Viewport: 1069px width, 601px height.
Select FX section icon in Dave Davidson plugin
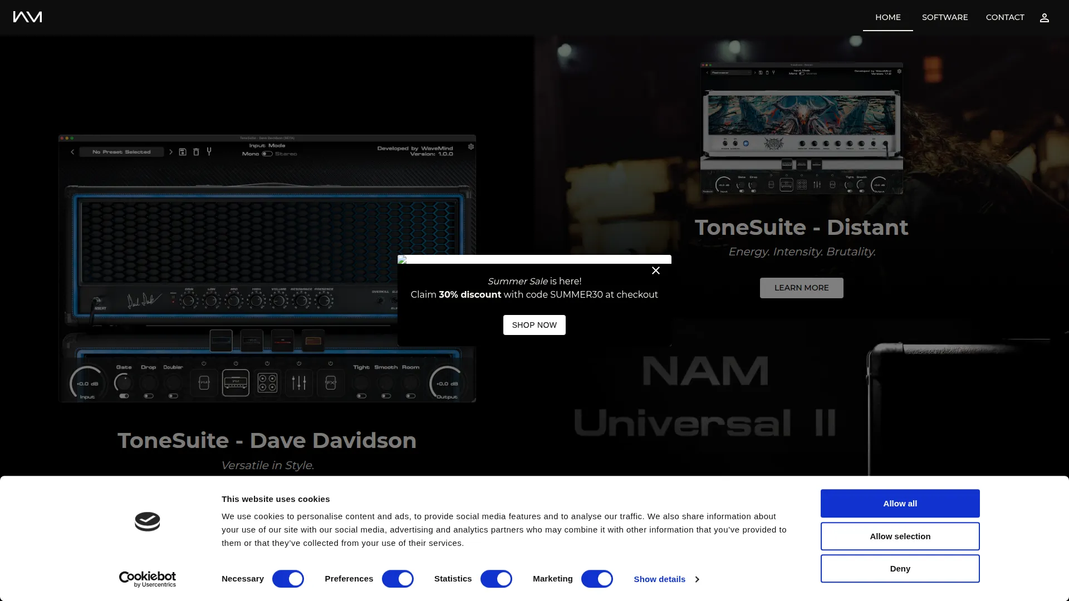click(331, 382)
